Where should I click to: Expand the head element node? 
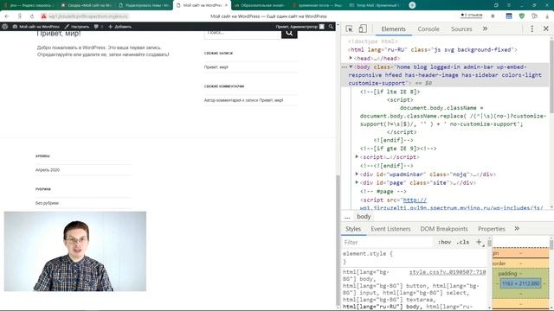click(351, 58)
